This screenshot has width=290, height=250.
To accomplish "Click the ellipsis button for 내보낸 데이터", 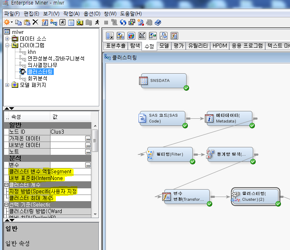I will (x=88, y=145).
